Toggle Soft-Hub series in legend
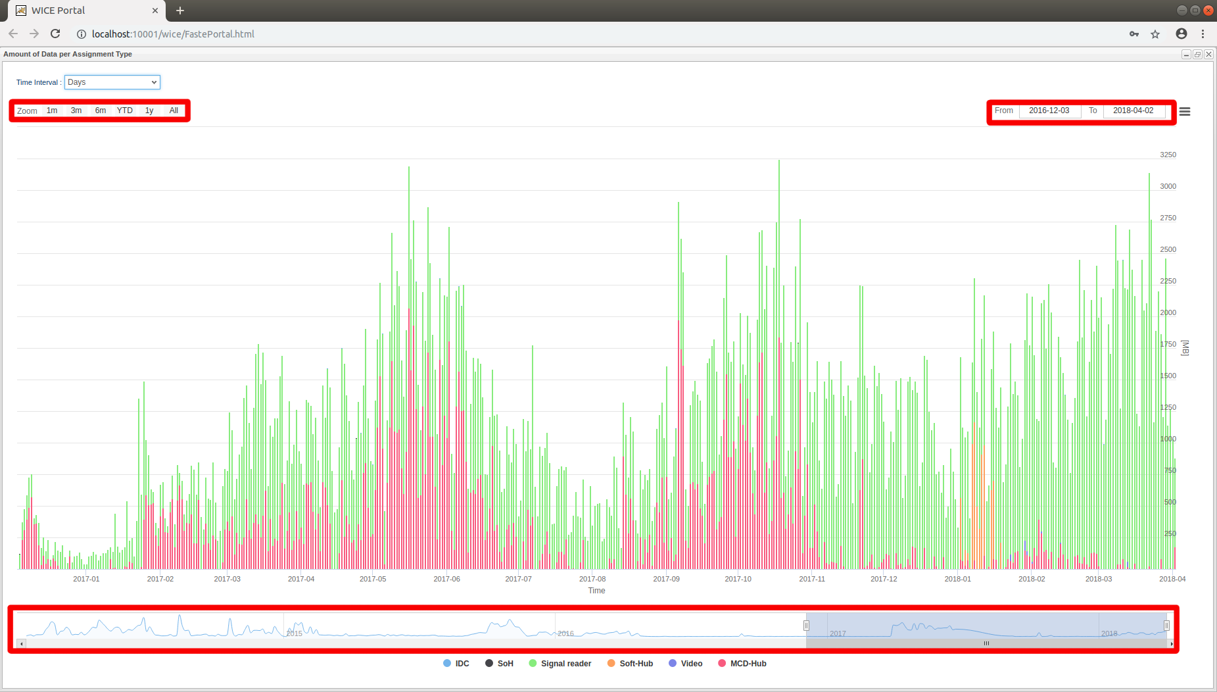The height and width of the screenshot is (692, 1217). [630, 664]
